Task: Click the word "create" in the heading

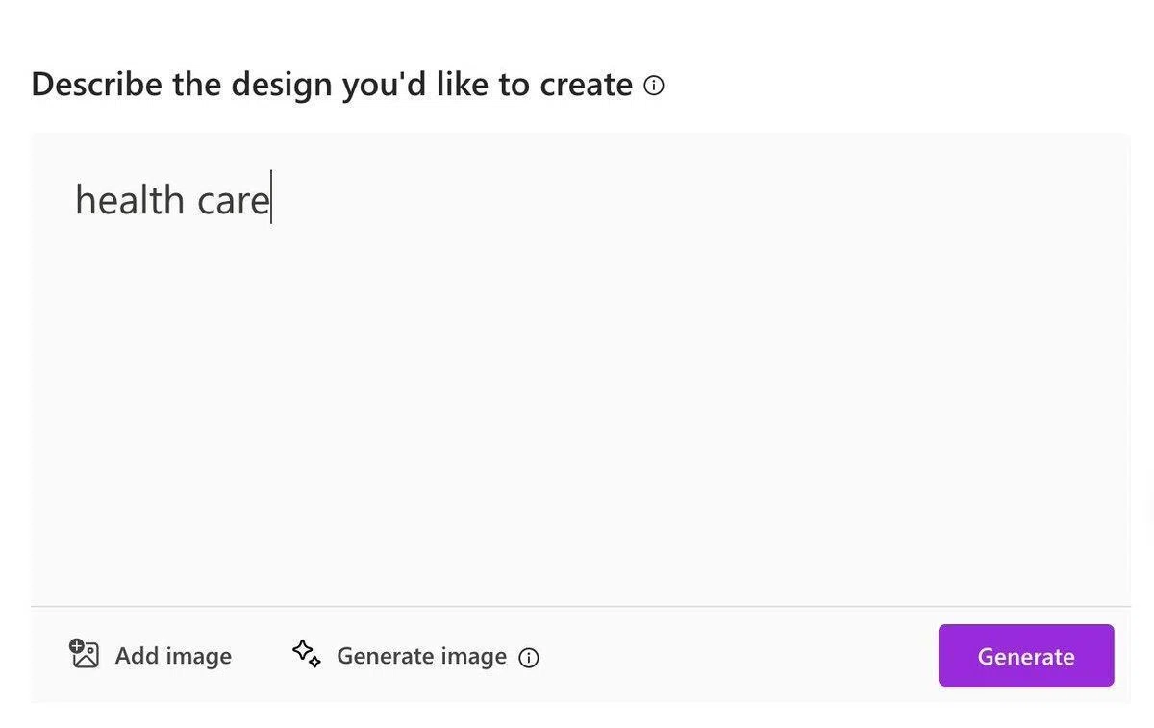Action: pos(586,86)
